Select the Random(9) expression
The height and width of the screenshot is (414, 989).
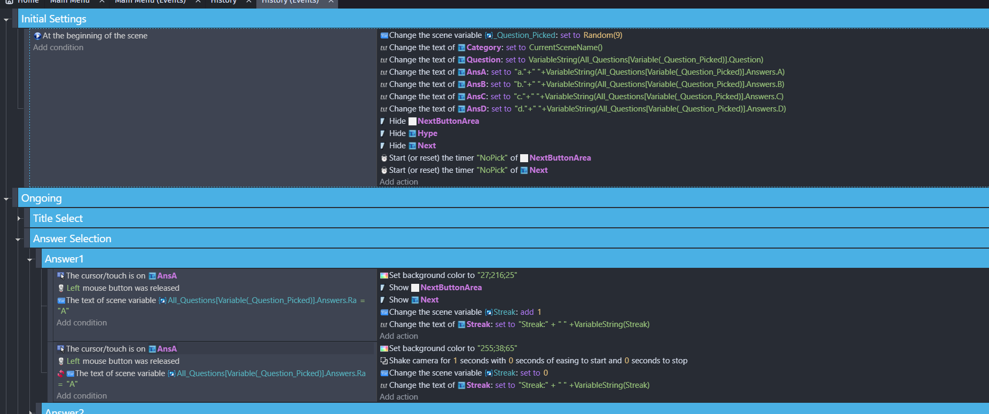coord(603,35)
